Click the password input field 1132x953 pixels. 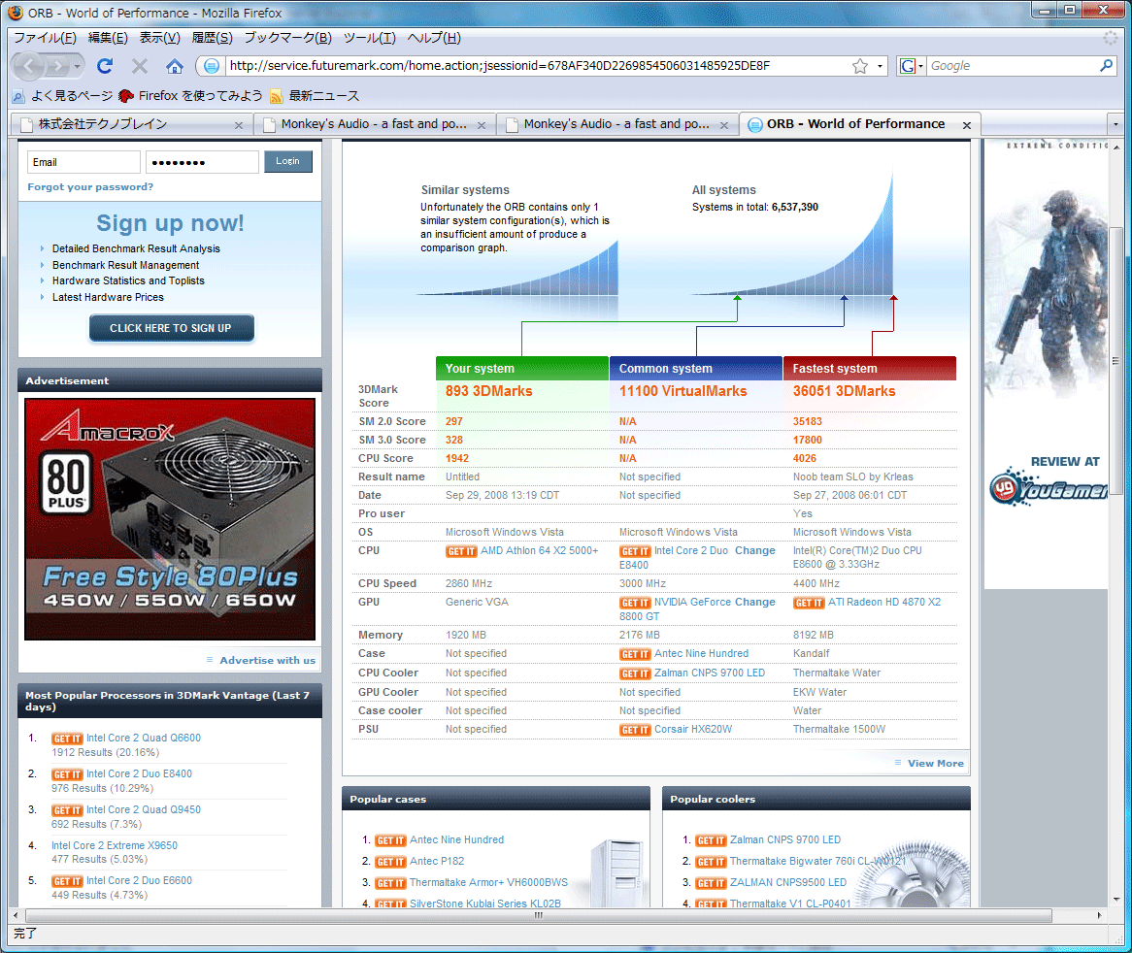(202, 162)
